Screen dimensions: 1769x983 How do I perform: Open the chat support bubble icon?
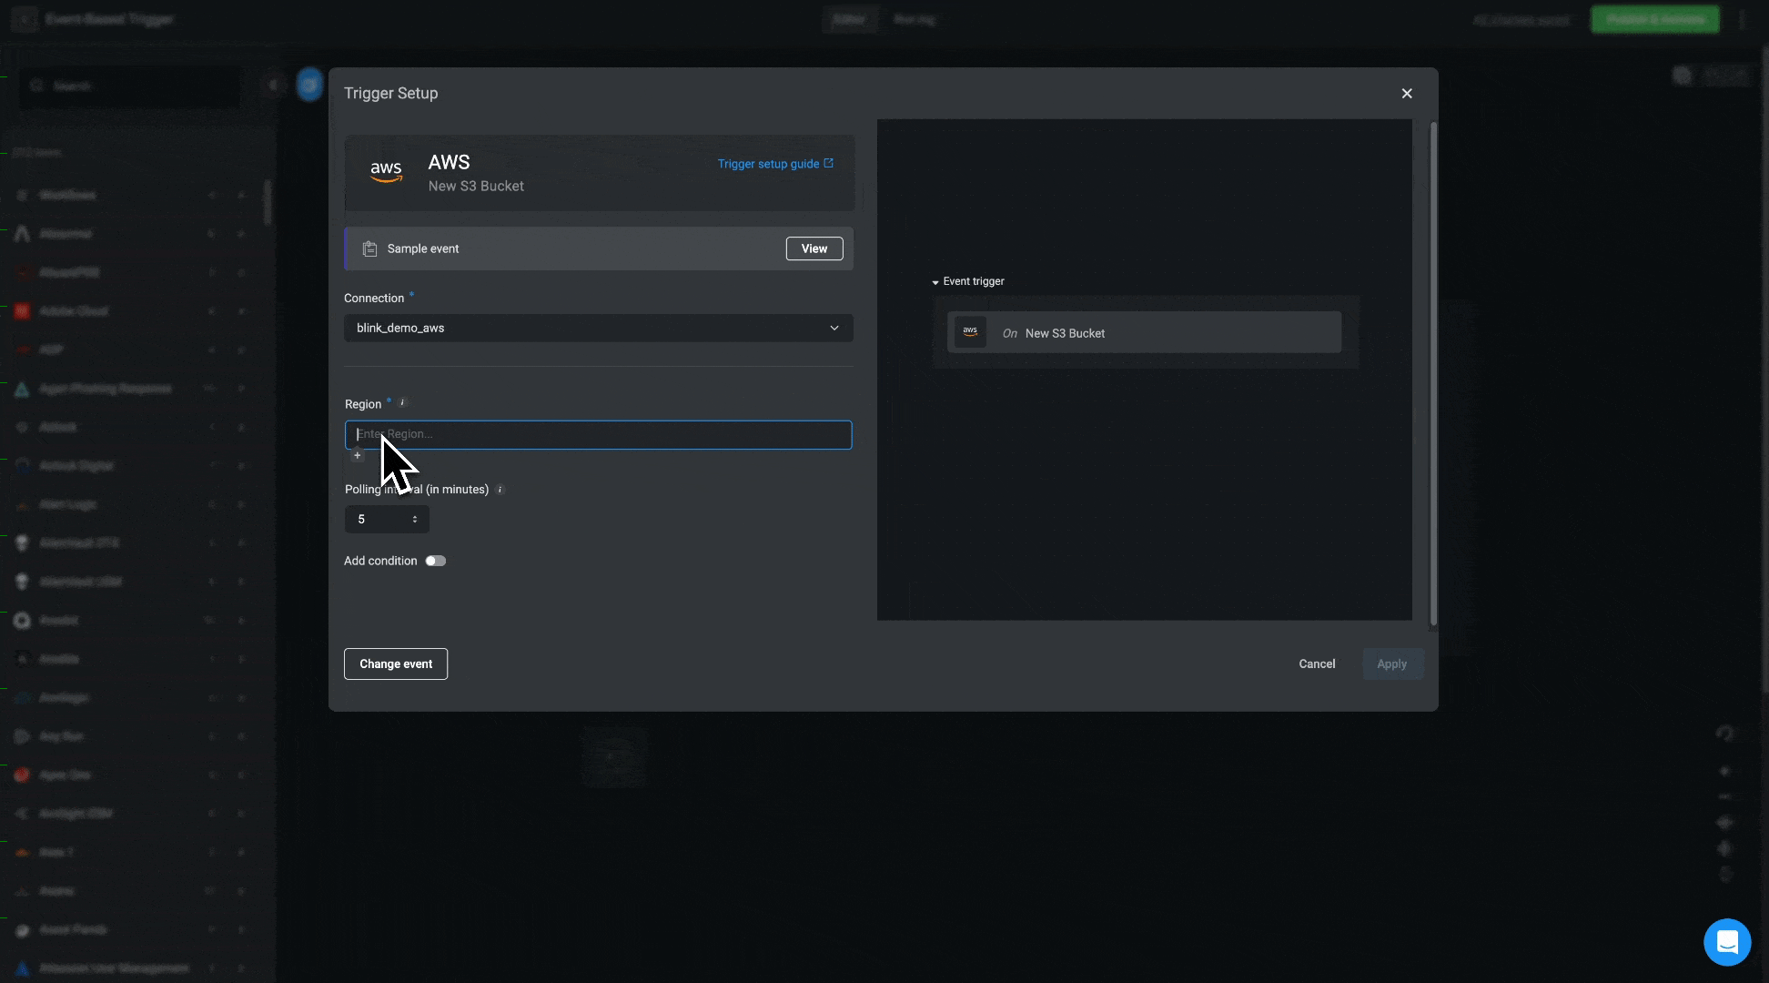tap(1726, 942)
